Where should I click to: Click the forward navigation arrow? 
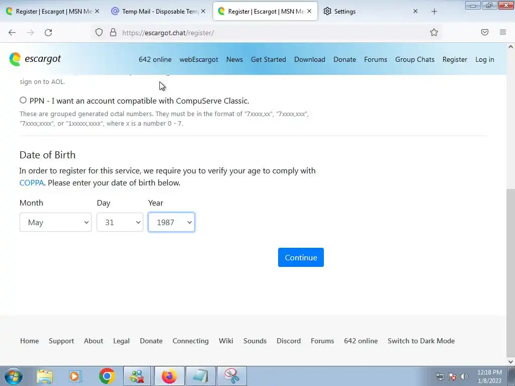(30, 33)
